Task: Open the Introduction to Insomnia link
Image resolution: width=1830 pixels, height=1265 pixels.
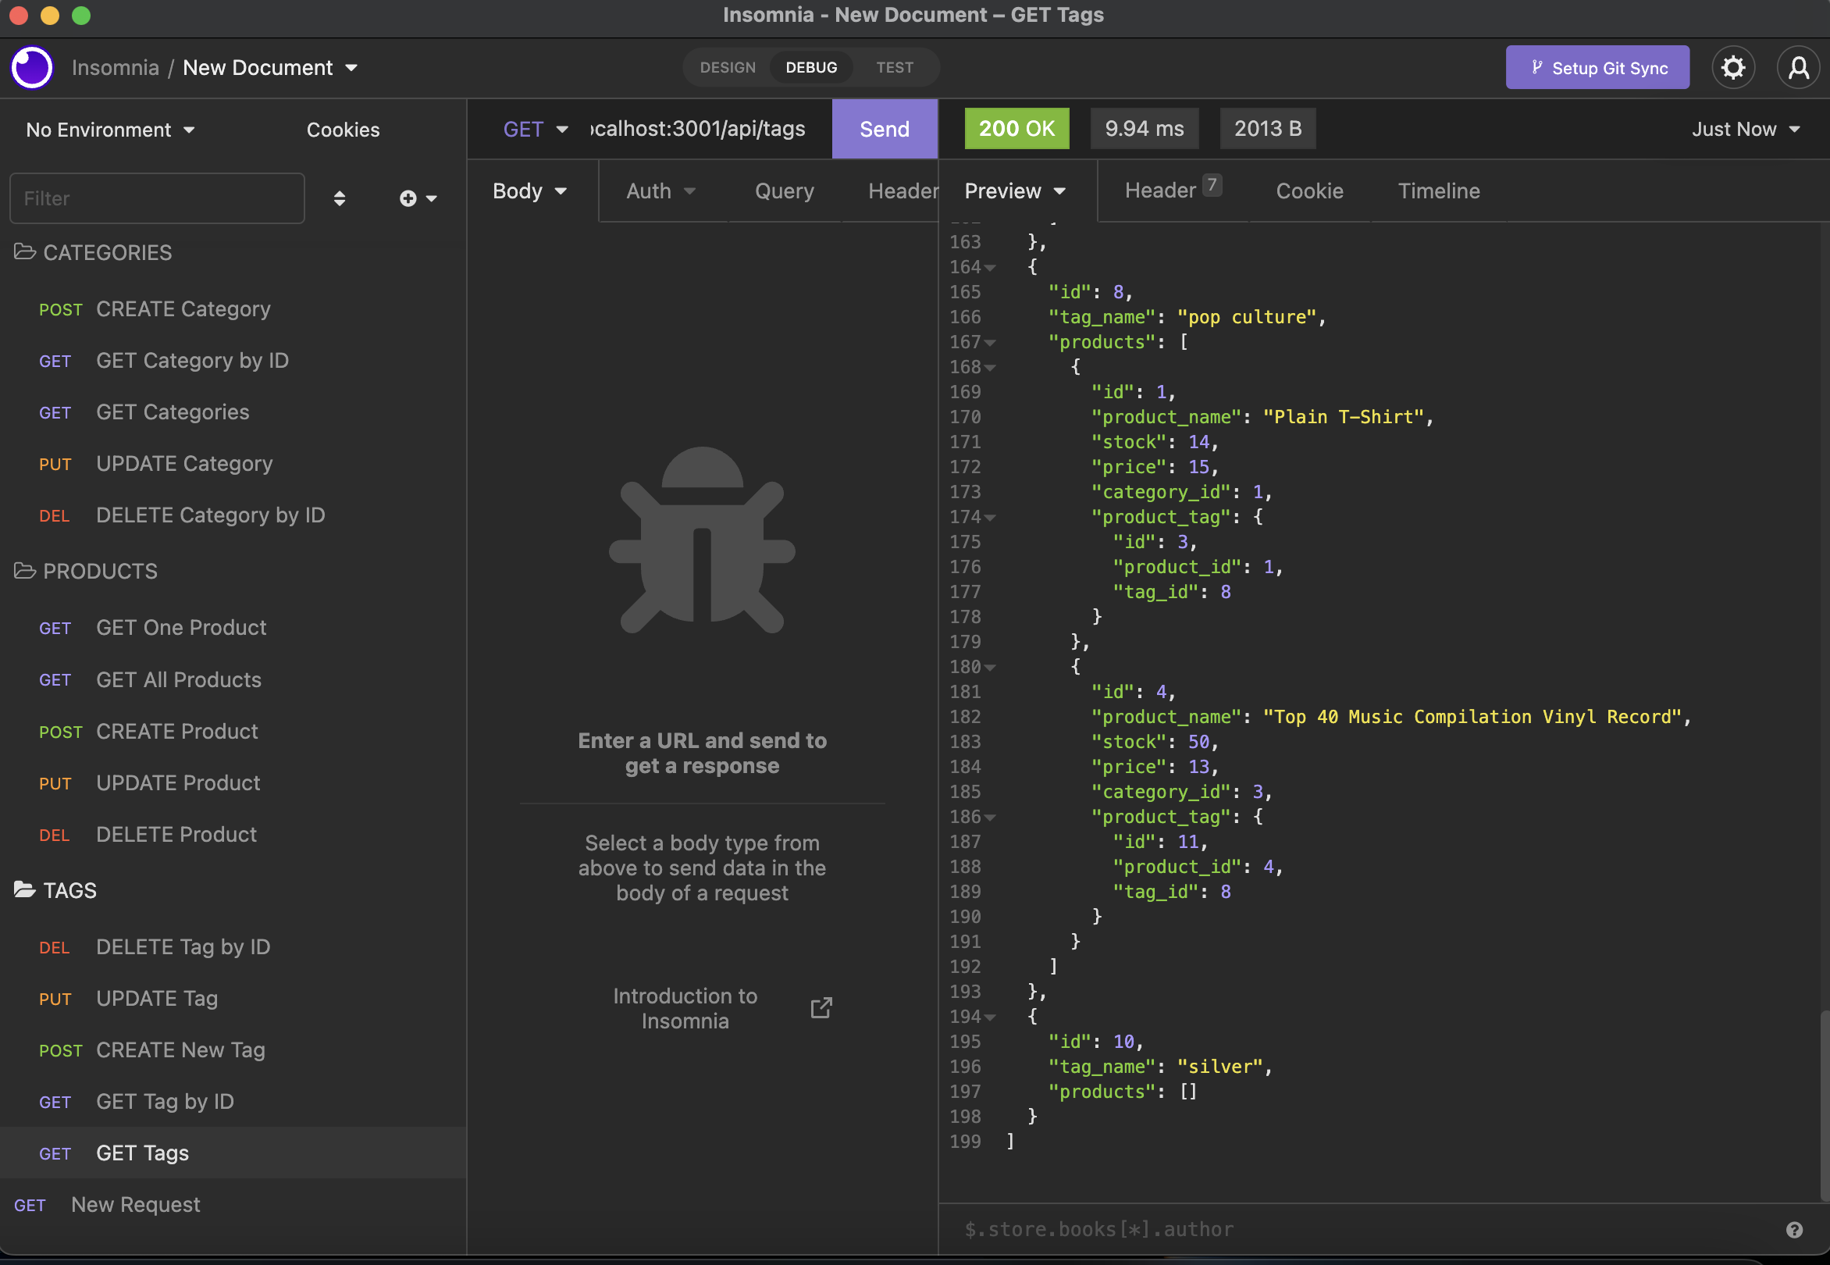Action: (x=685, y=1008)
